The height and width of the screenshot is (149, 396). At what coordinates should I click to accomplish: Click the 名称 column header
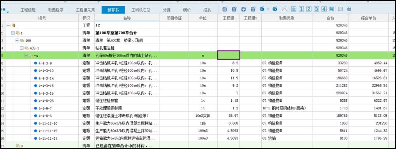(127, 18)
